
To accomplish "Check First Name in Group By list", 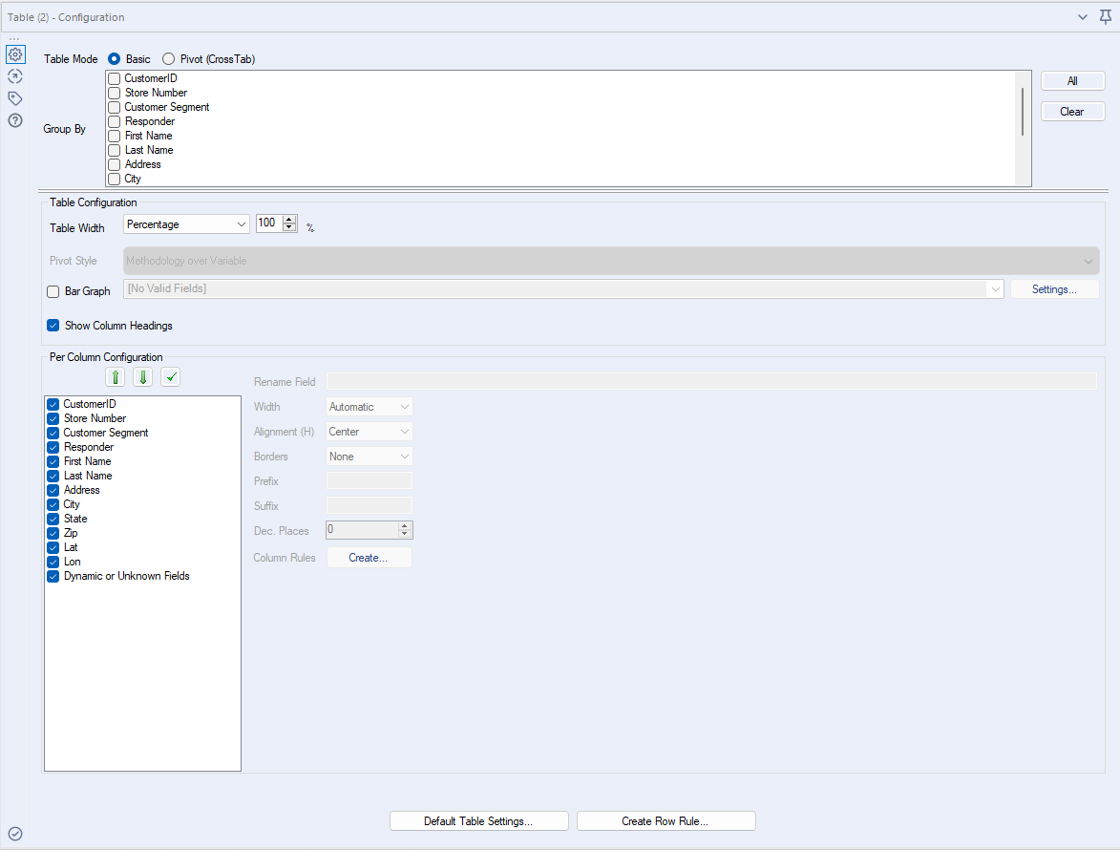I will [115, 136].
